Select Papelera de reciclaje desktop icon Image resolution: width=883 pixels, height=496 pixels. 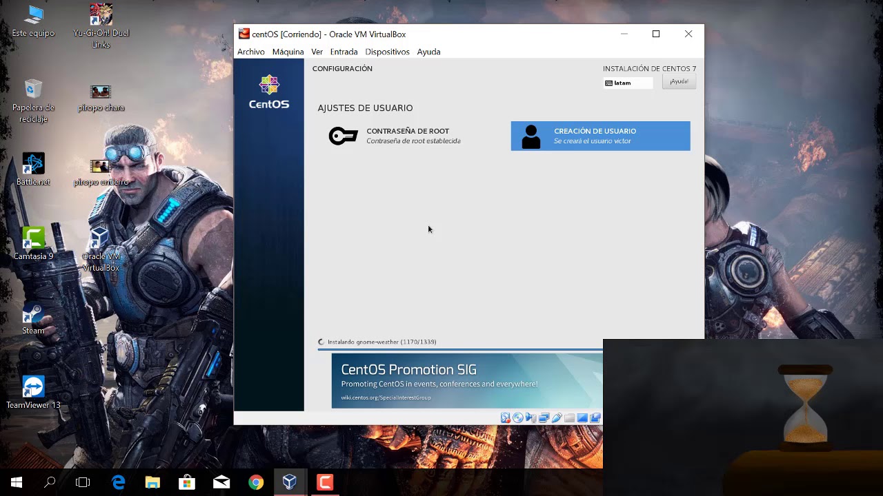pos(33,101)
